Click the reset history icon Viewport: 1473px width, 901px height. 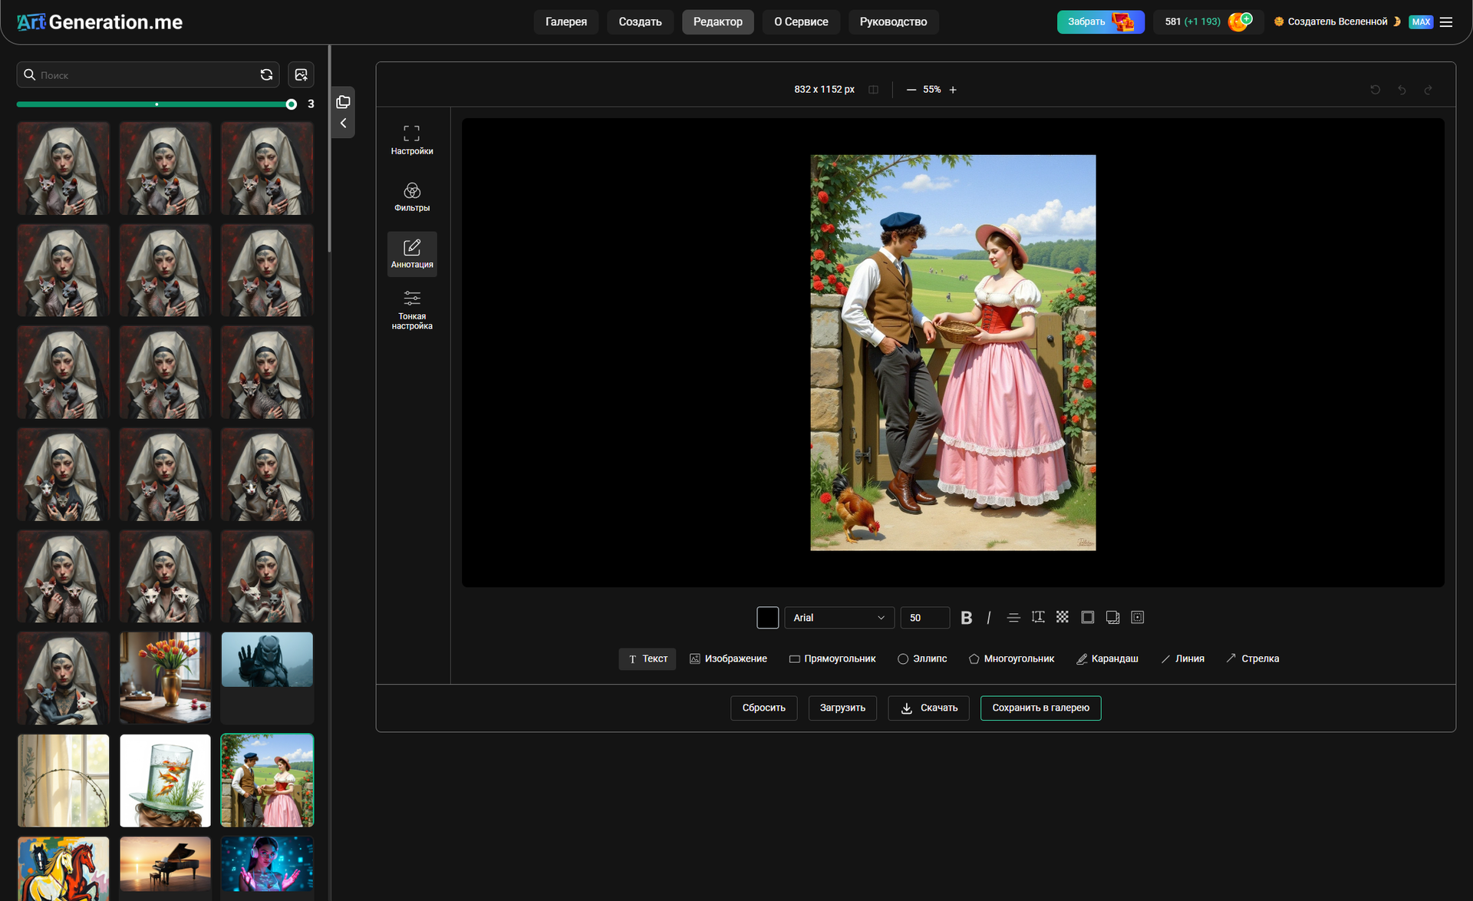1375,90
